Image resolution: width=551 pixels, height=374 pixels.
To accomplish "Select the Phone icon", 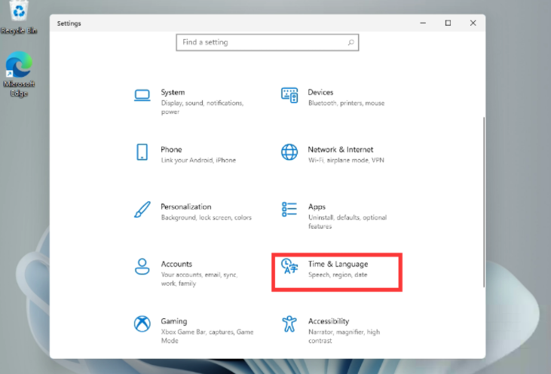I will pyautogui.click(x=142, y=152).
